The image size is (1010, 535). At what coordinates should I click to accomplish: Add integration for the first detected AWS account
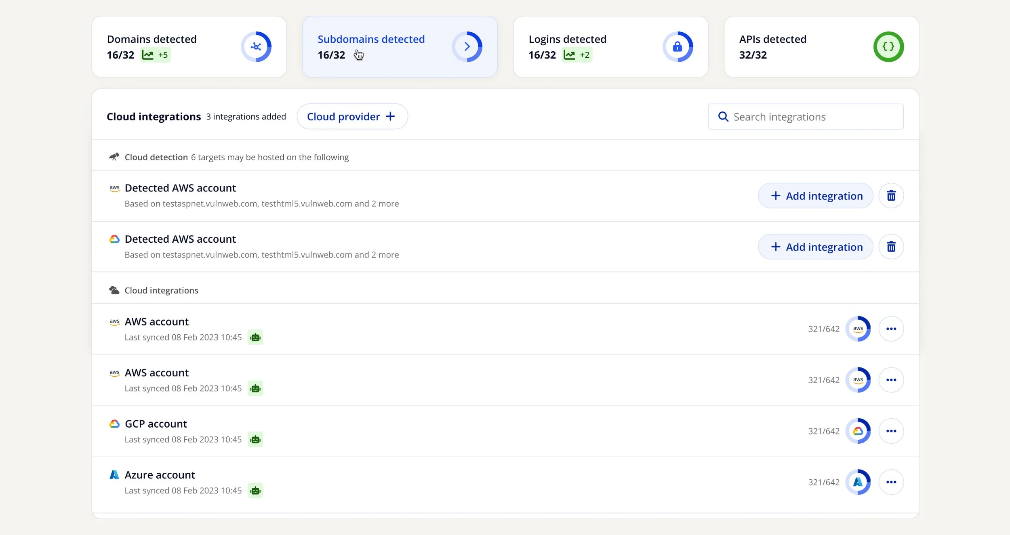(815, 195)
